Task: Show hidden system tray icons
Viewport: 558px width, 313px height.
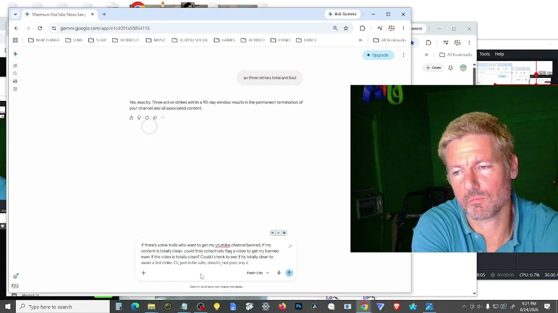Action: tap(463, 307)
